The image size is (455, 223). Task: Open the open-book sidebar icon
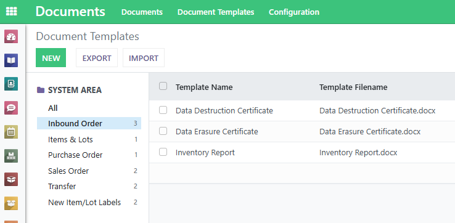(x=11, y=60)
